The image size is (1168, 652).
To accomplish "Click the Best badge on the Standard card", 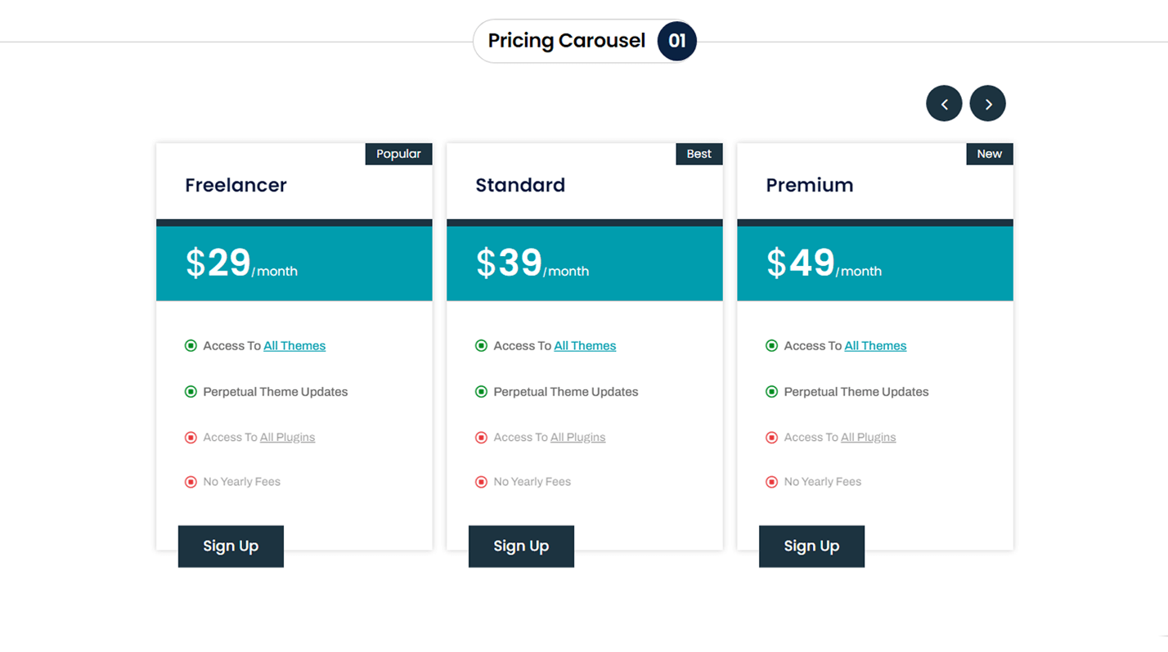I will point(699,154).
